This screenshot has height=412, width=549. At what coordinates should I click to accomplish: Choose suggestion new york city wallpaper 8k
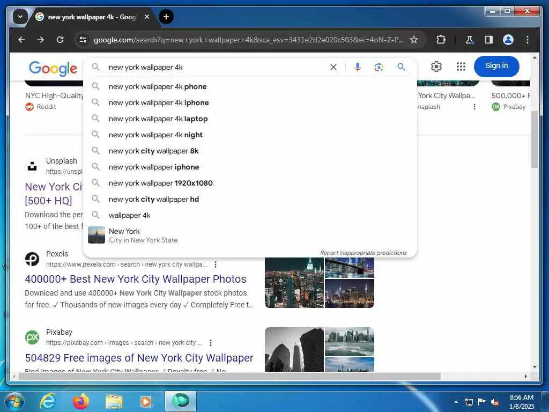250,151
